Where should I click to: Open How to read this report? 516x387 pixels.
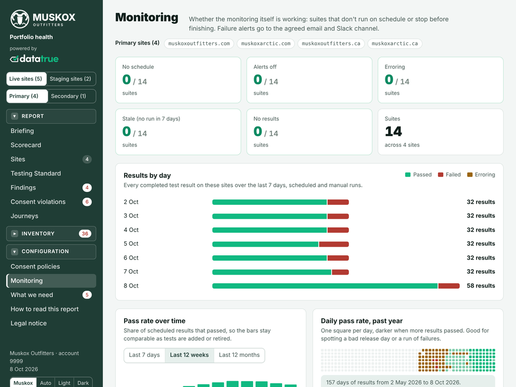(x=51, y=309)
